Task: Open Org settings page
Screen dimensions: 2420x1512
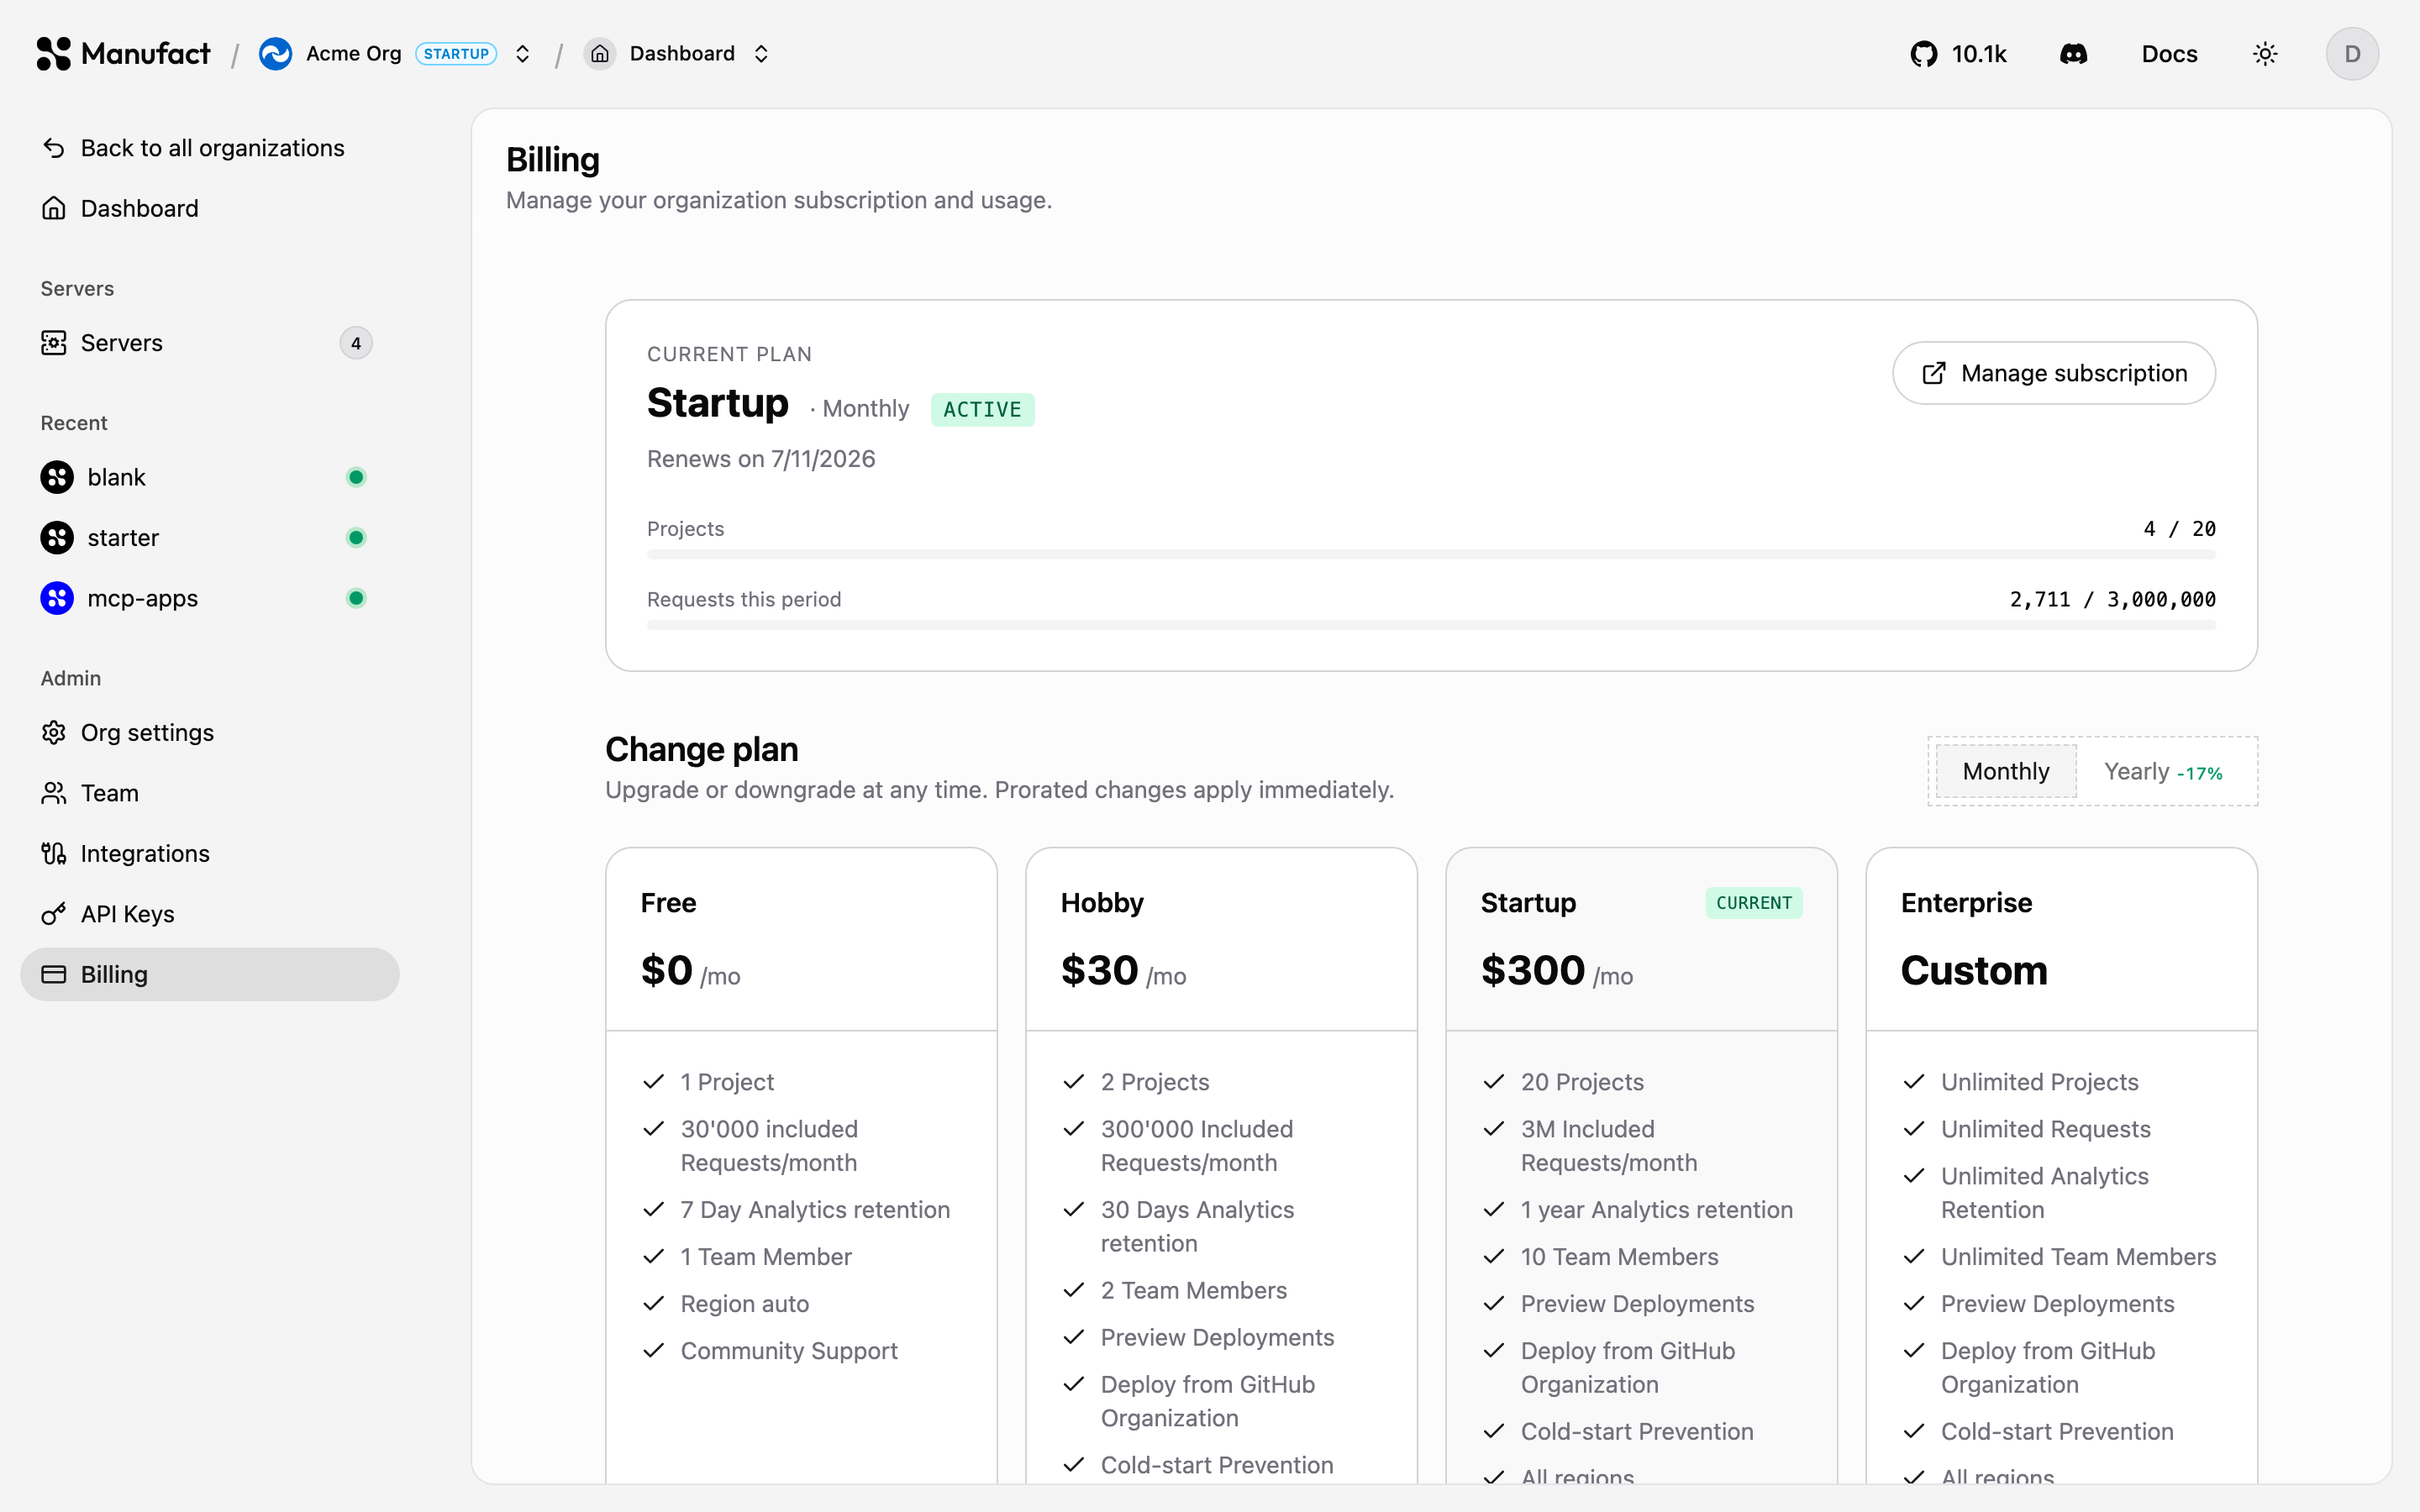Action: coord(210,733)
